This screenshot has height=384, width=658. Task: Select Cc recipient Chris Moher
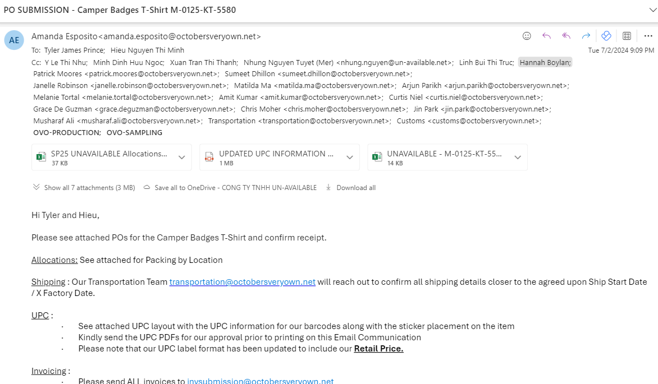[324, 109]
